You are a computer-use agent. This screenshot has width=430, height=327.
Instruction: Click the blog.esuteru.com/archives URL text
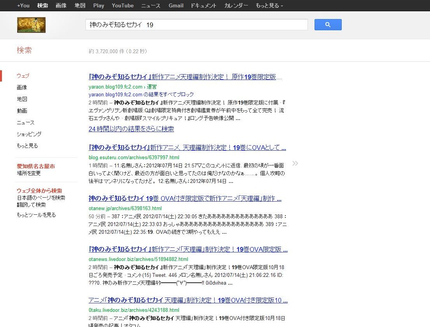[x=134, y=157]
